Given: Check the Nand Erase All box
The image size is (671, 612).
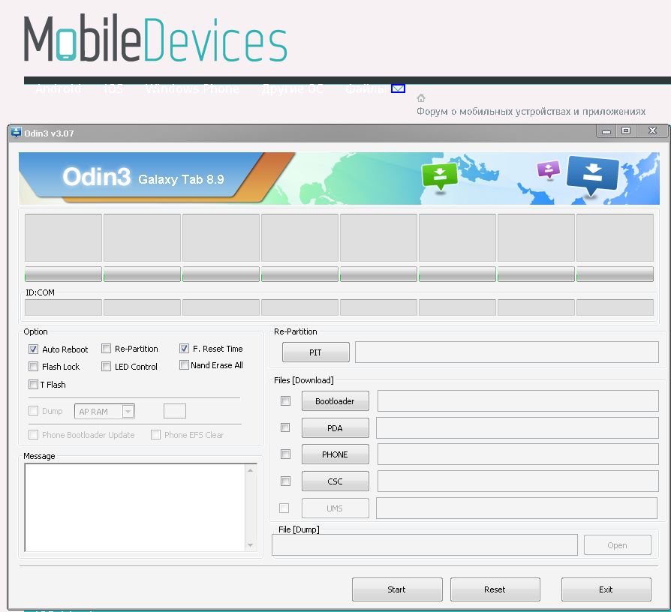Looking at the screenshot, I should point(184,365).
